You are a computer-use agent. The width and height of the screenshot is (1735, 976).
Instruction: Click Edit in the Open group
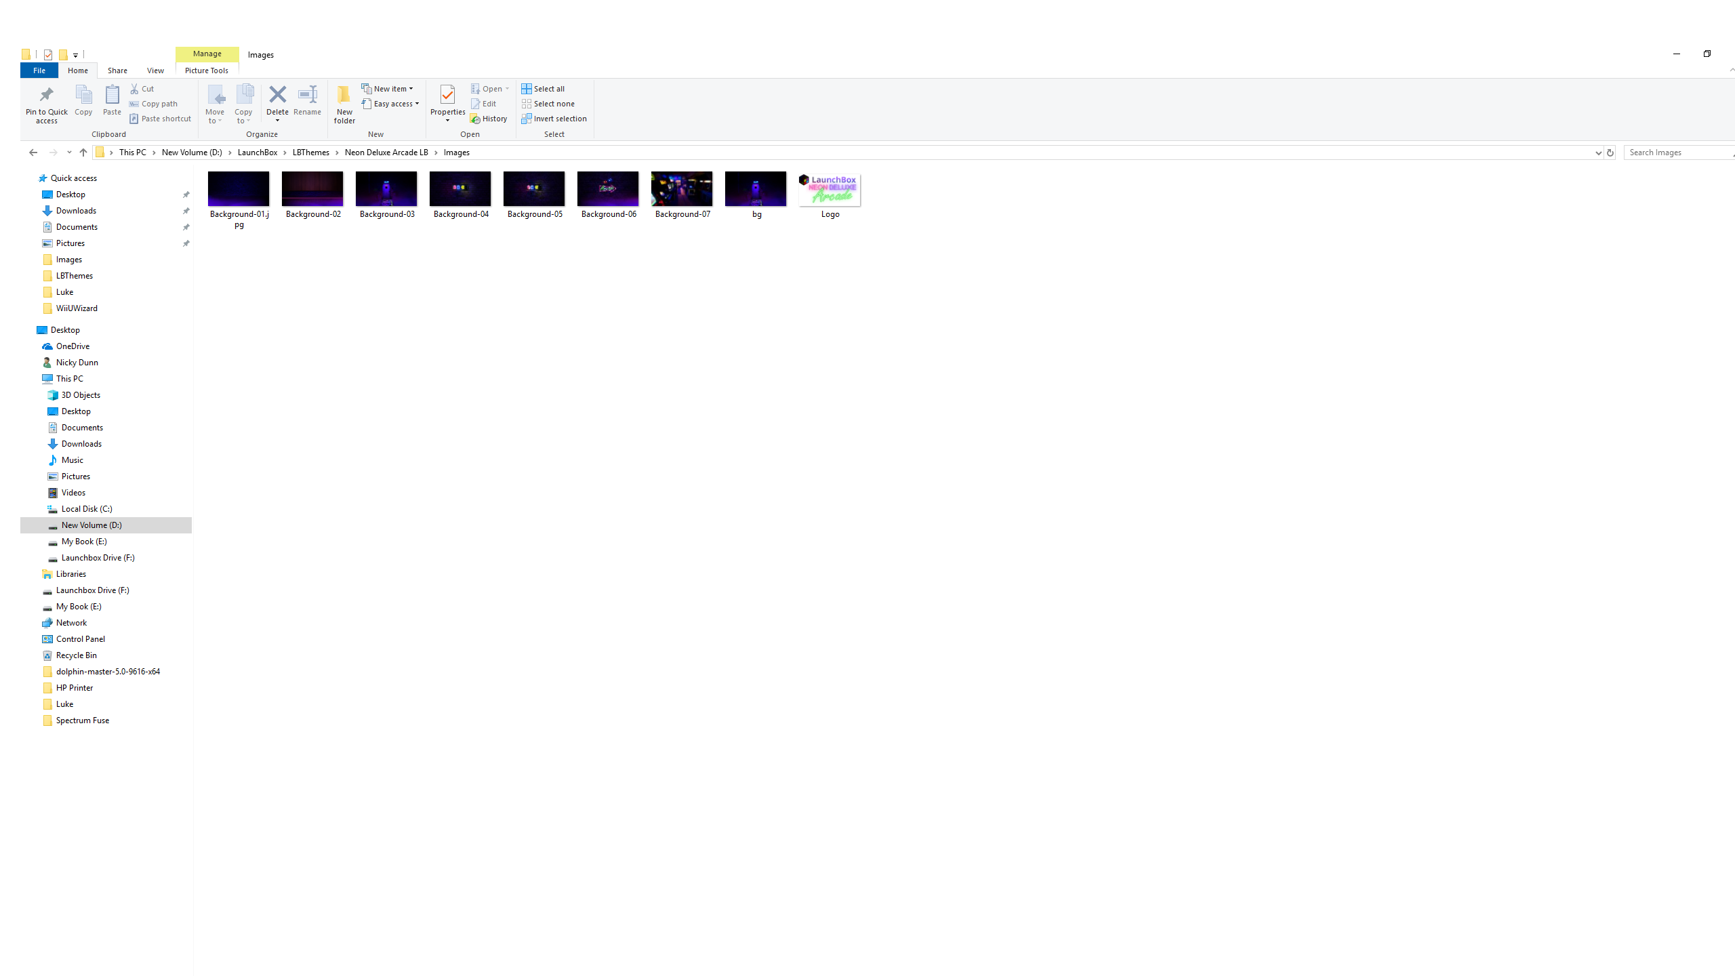click(484, 104)
